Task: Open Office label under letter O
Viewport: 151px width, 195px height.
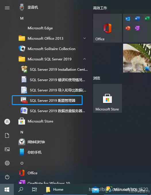Action: point(33,173)
